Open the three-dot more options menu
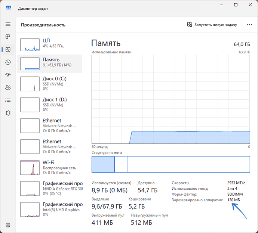The image size is (258, 233). 249,25
